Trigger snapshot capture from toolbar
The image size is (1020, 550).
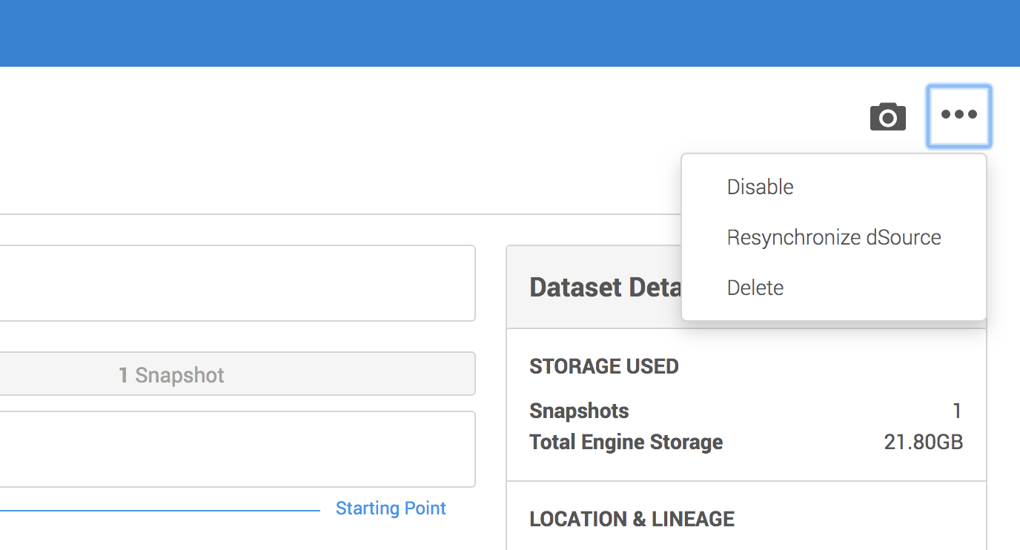coord(887,116)
